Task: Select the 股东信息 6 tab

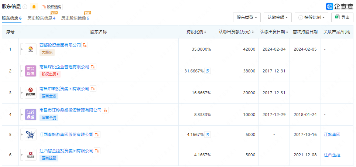Action: (11, 18)
